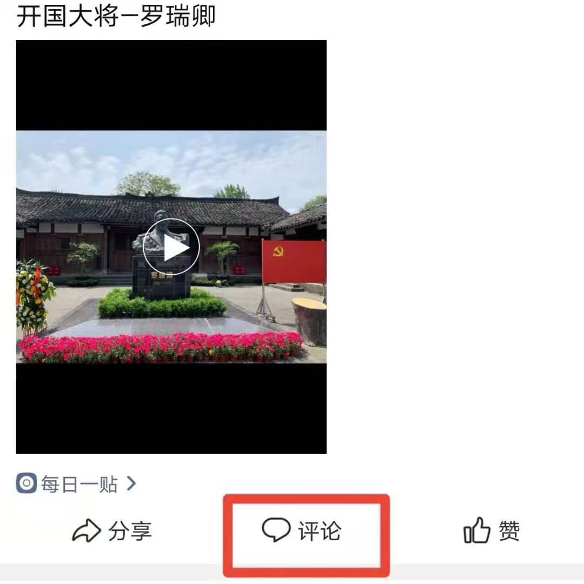Viewport: 584px width, 584px height.
Task: Click the 每日一贴 round topic icon
Action: 26,483
